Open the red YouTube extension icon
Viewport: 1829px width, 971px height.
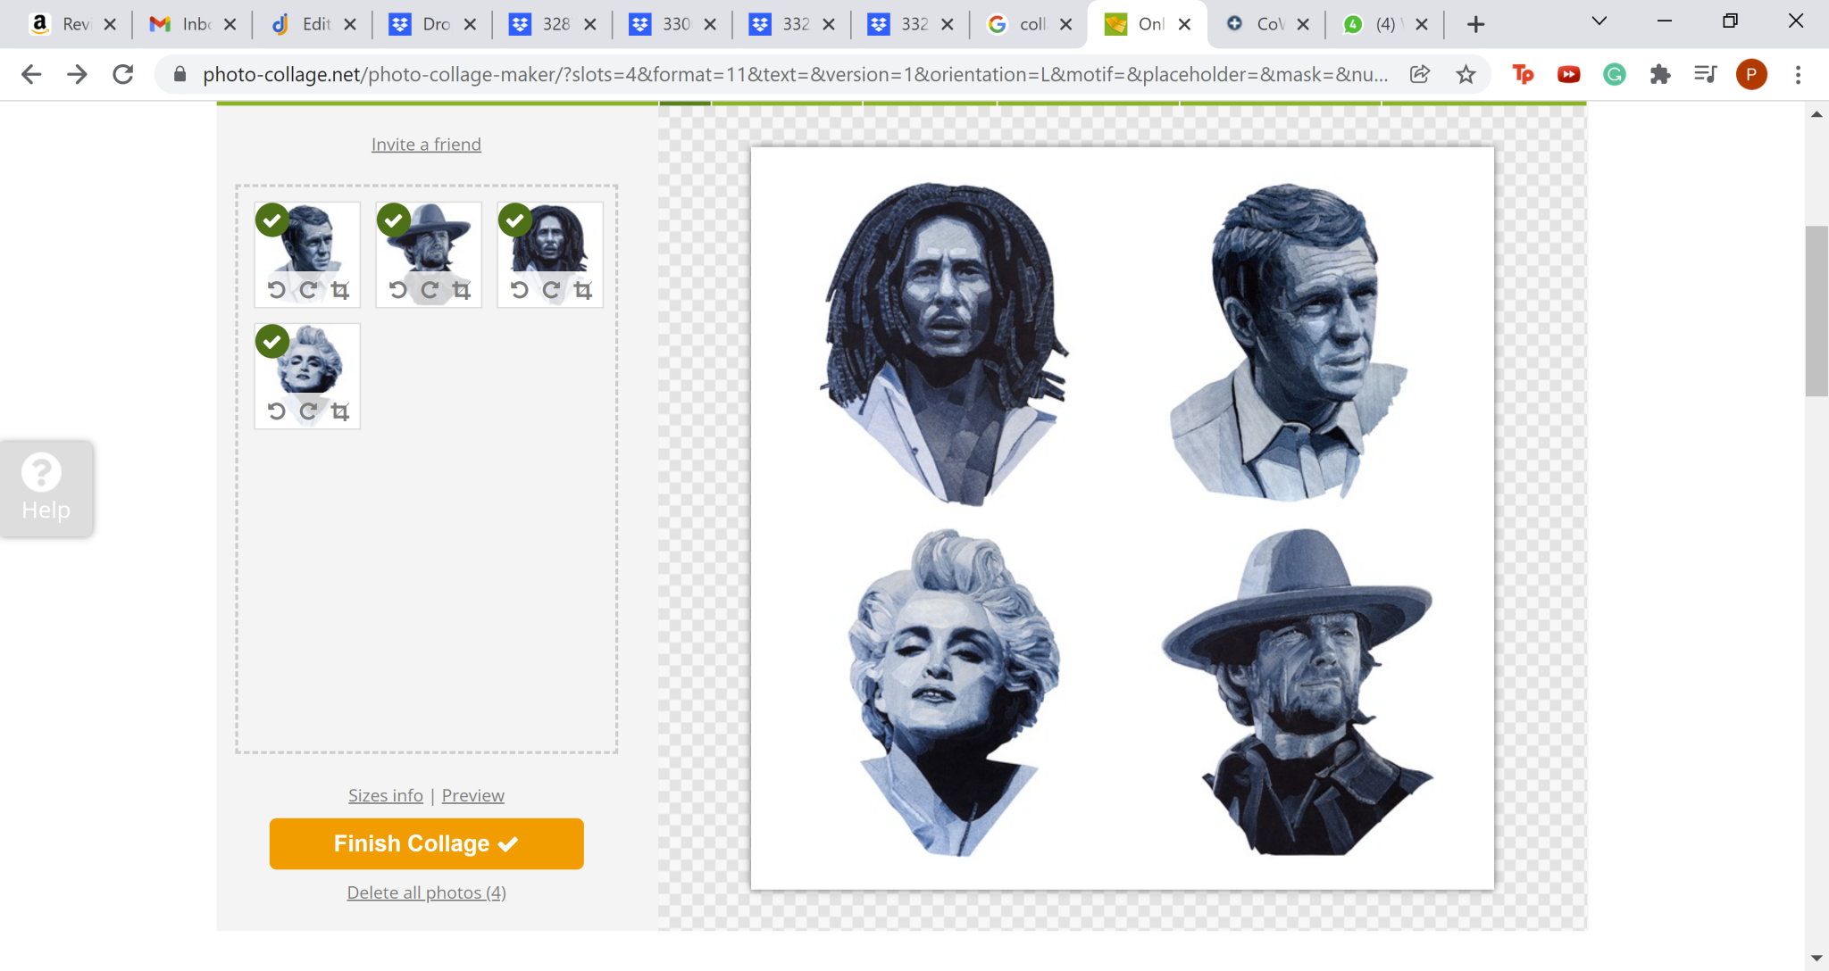1569,74
